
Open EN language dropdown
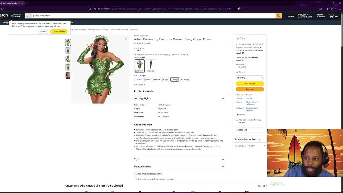tap(292, 16)
